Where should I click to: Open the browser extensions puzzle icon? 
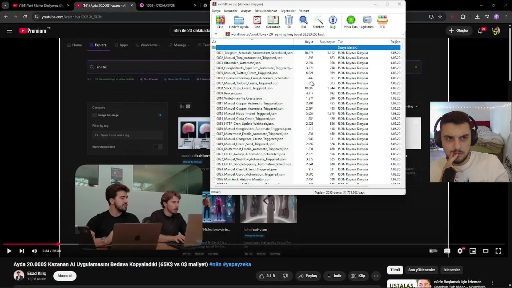click(463, 17)
